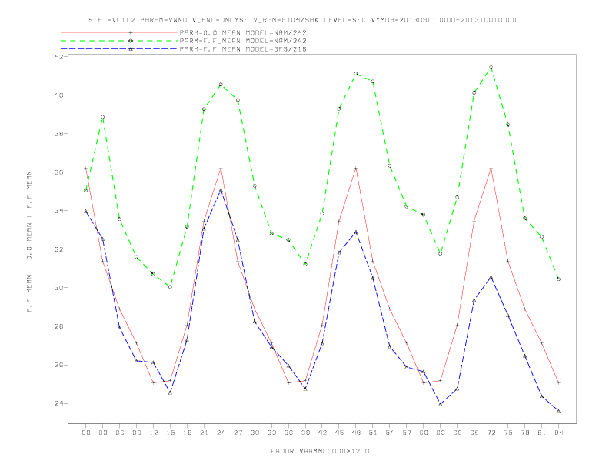Image resolution: width=609 pixels, height=471 pixels.
Task: Click x-axis forecast hour label 48
Action: pyautogui.click(x=356, y=433)
